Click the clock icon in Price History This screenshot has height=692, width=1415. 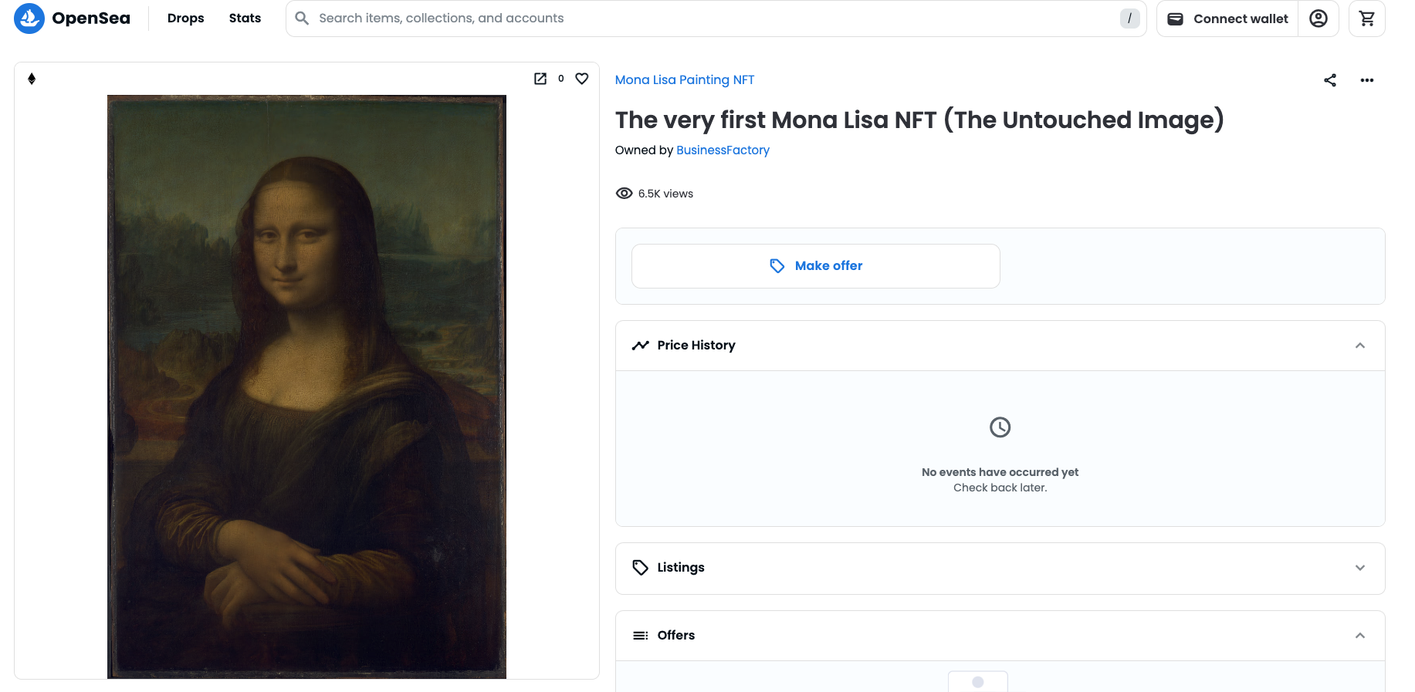pos(1000,427)
